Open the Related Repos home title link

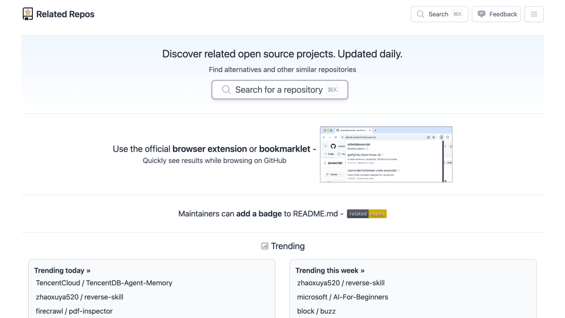(x=65, y=14)
